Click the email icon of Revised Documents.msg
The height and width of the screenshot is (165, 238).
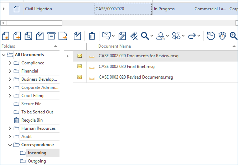coord(80,77)
